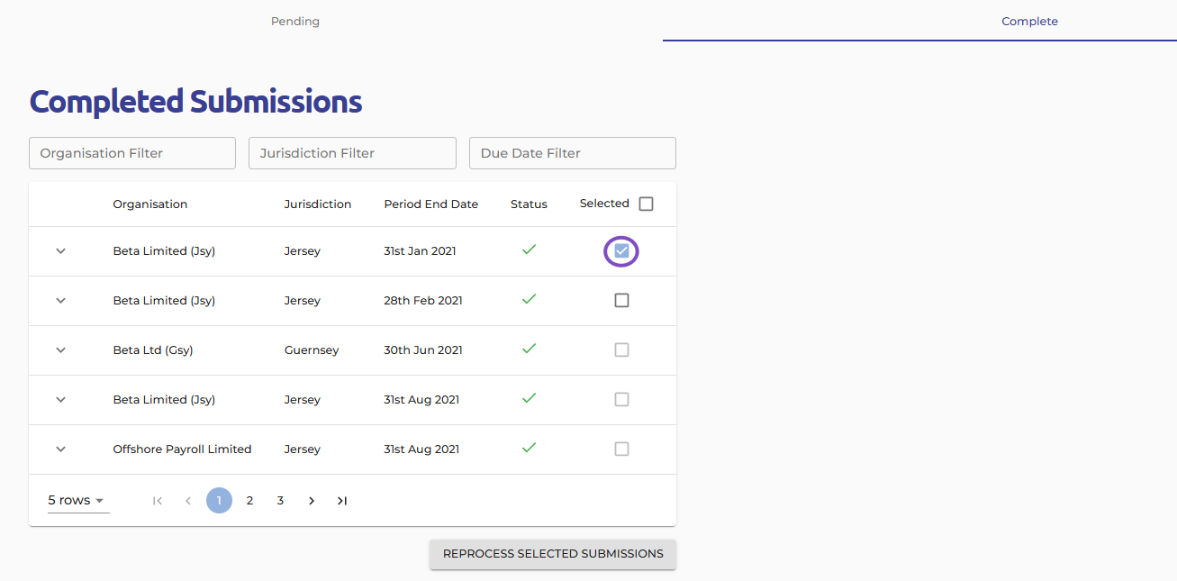Uncheck the 31st Jan 2021 row checkbox
The height and width of the screenshot is (581, 1177).
click(x=621, y=251)
